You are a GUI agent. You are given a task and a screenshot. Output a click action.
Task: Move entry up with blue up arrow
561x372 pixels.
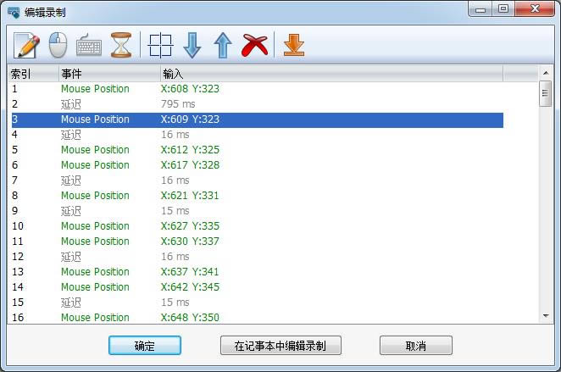tap(223, 44)
